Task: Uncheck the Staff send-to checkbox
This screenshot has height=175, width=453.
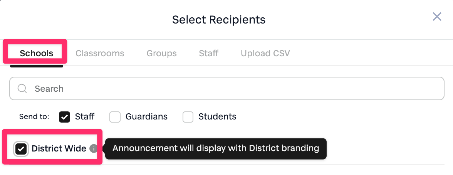Action: pos(64,117)
